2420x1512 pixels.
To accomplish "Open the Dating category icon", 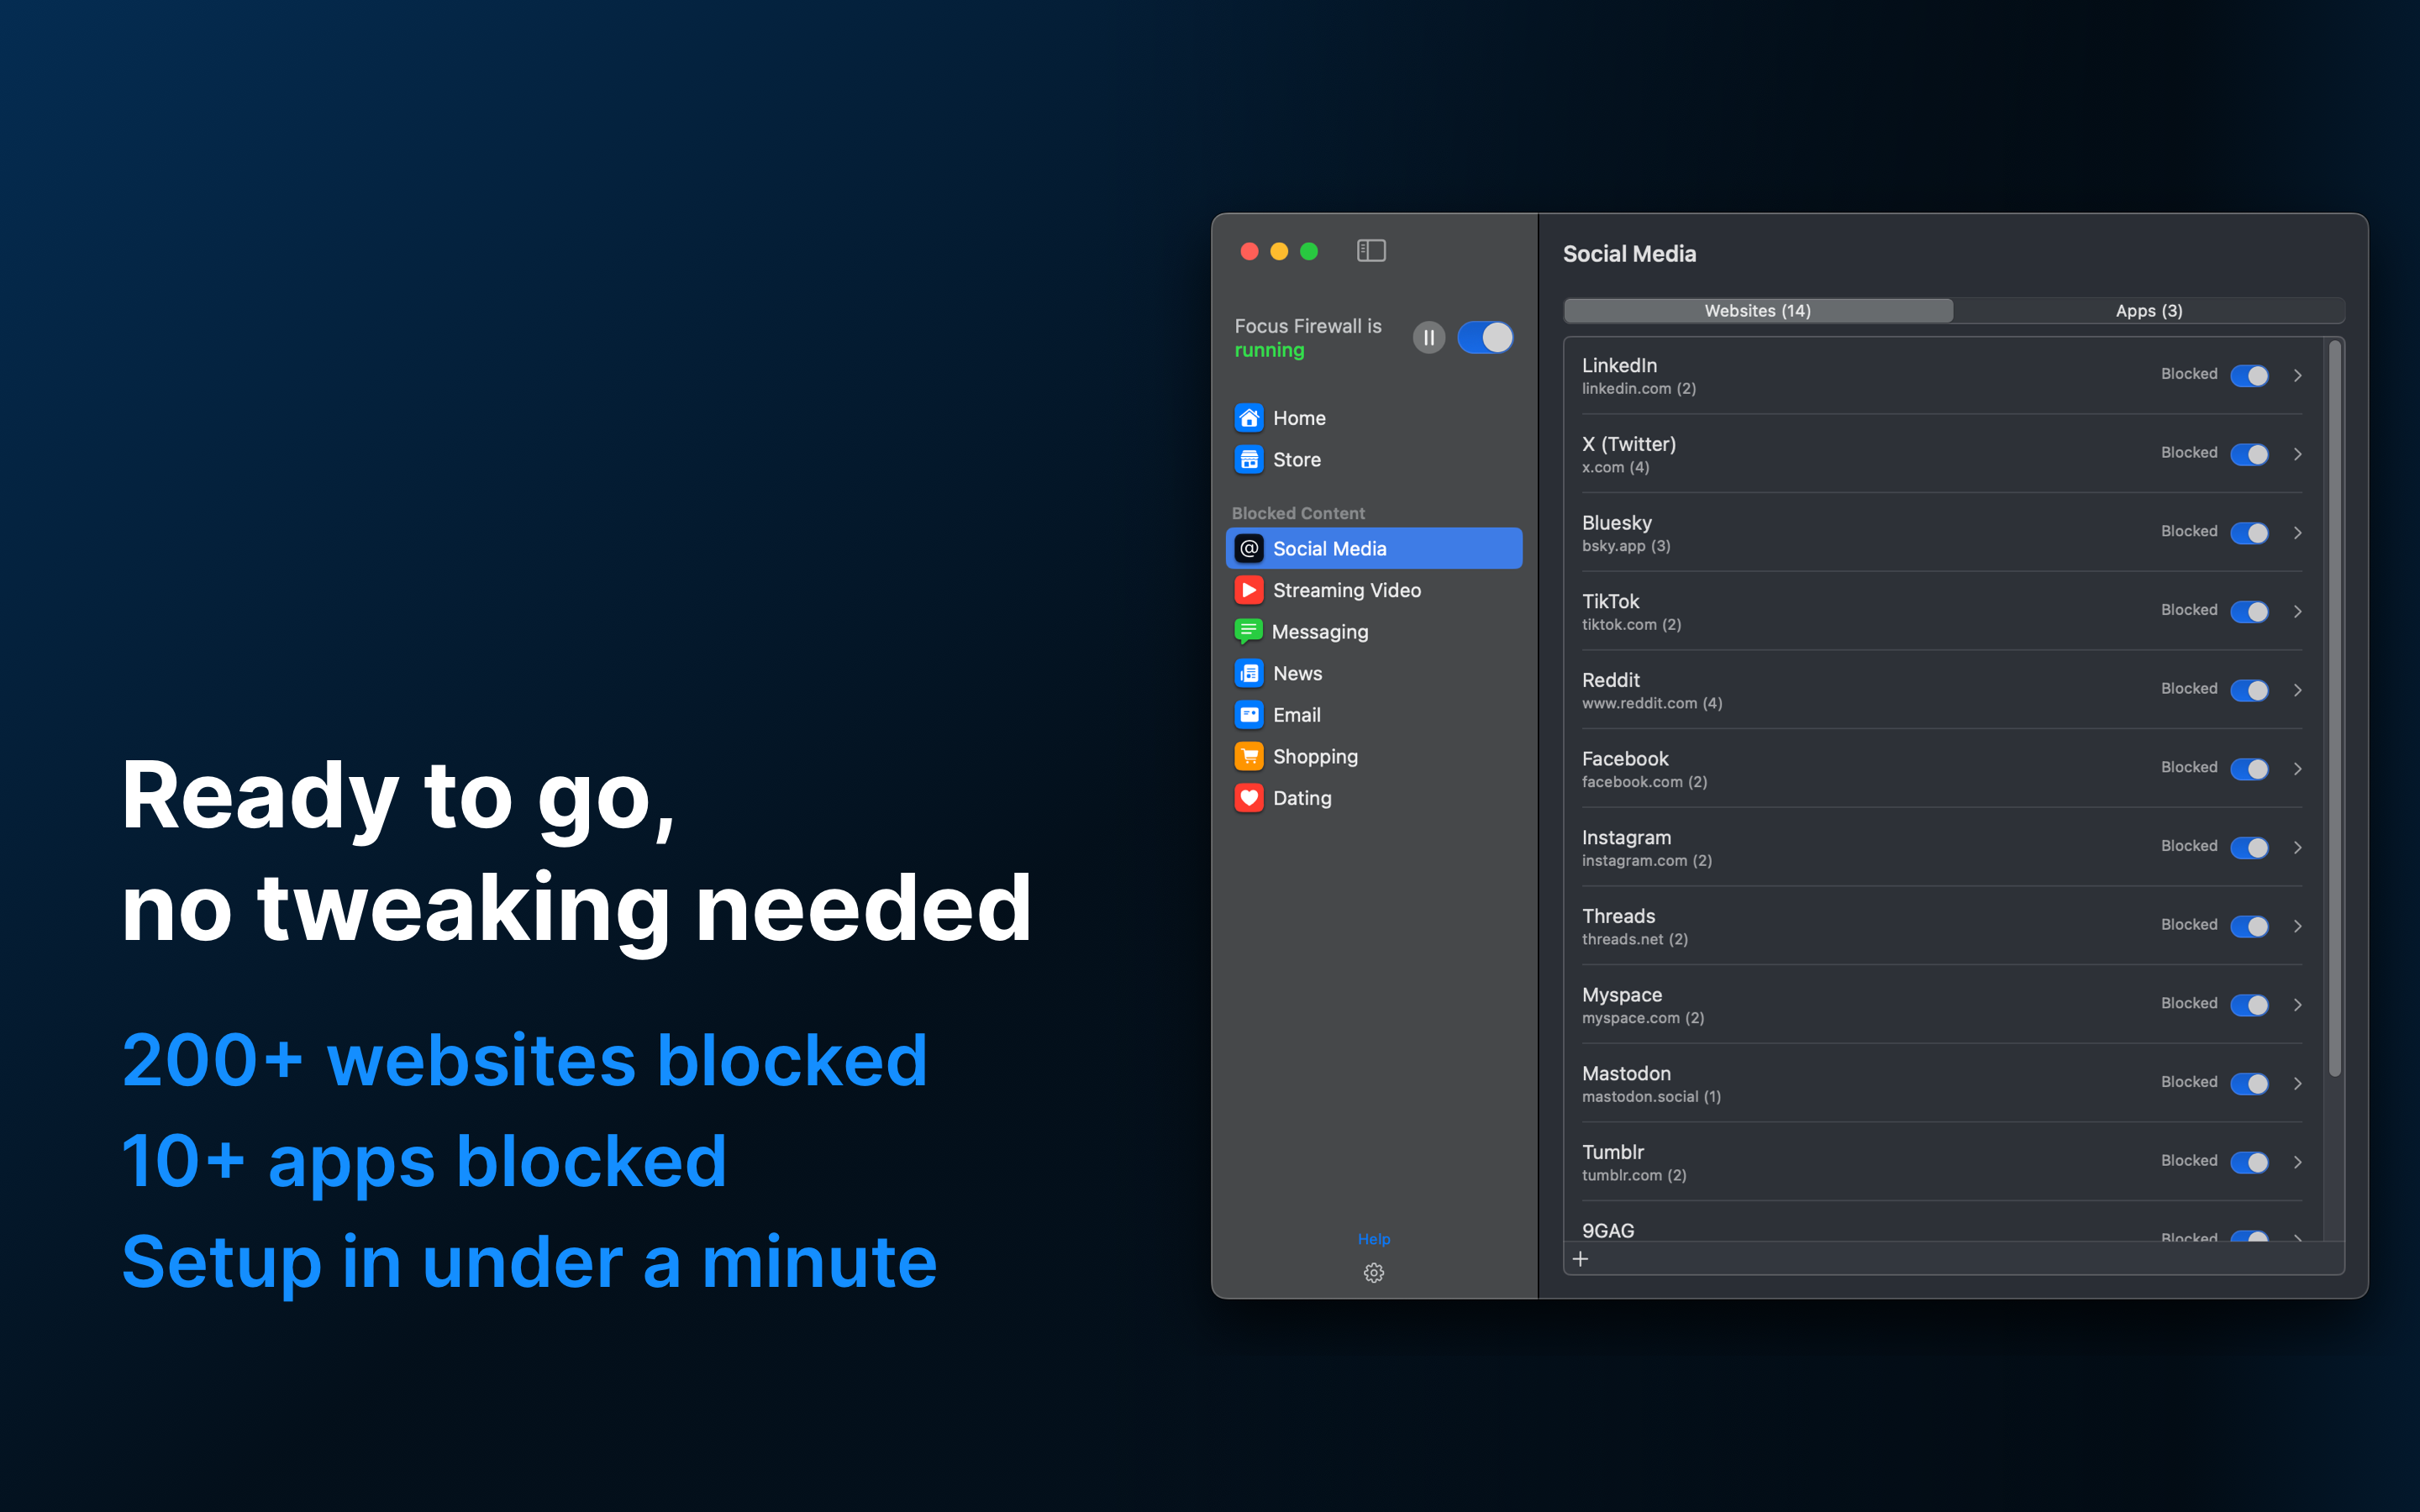I will pos(1249,798).
